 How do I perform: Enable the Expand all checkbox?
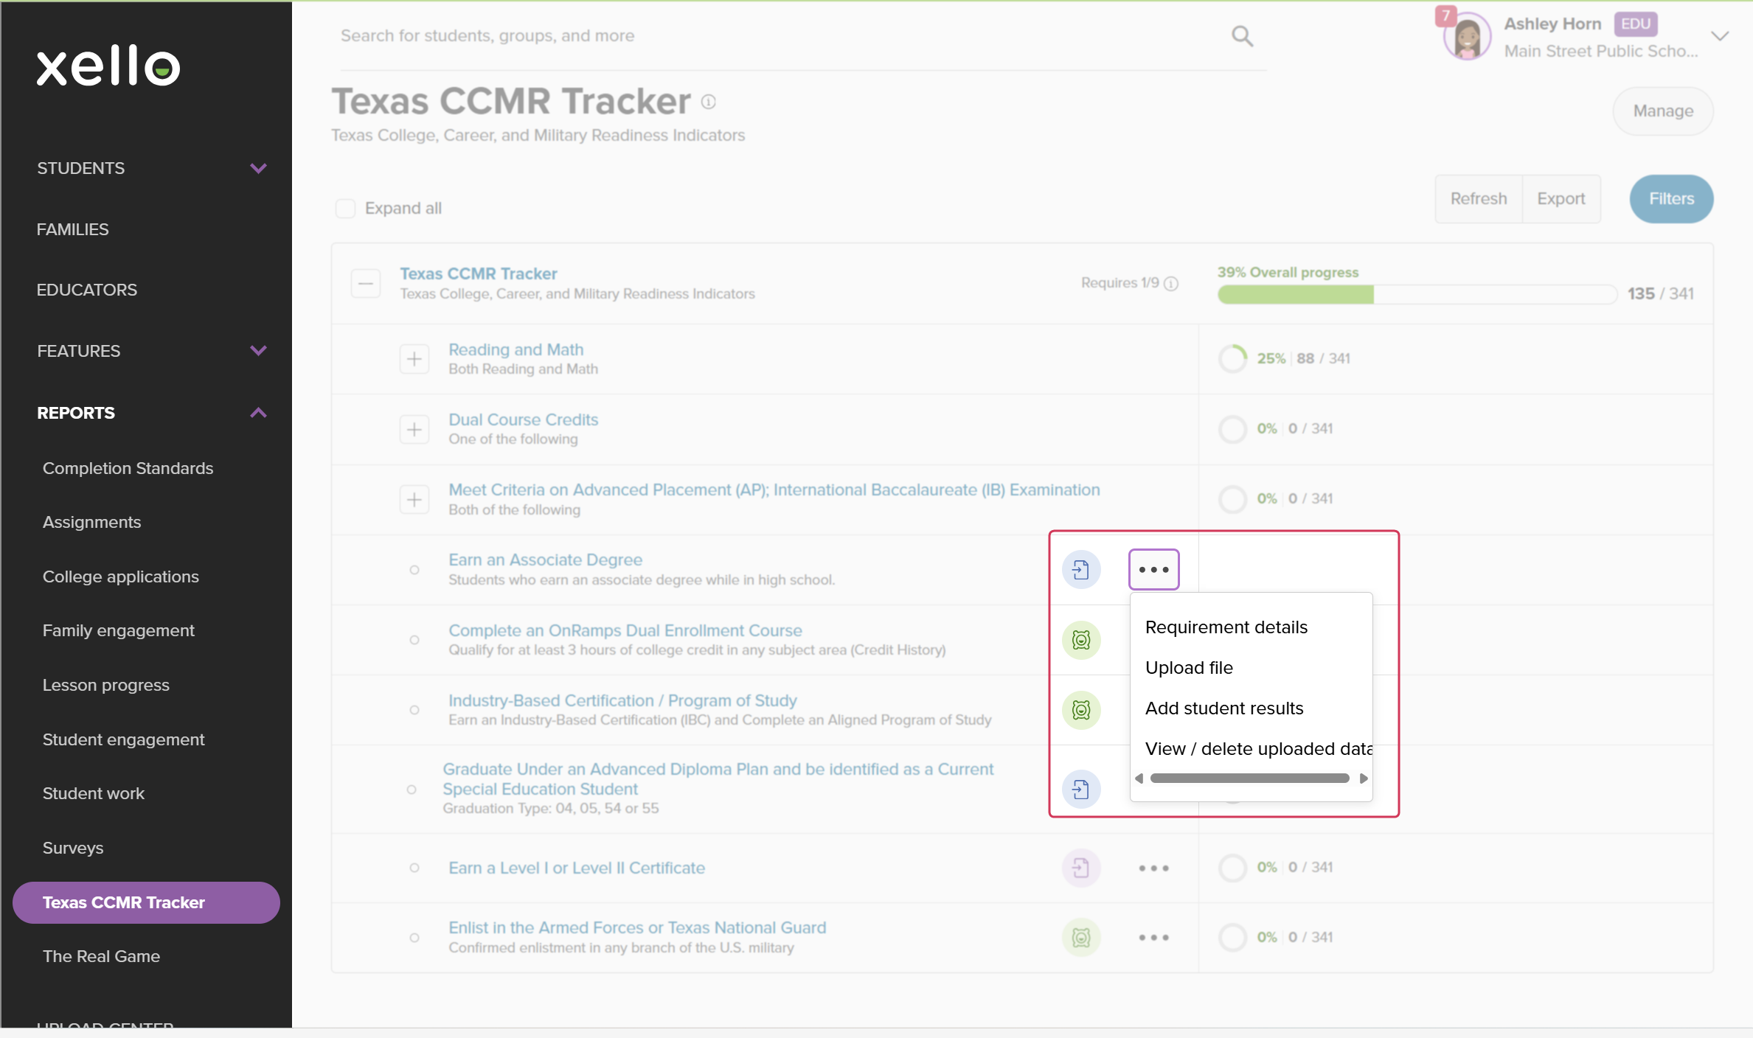click(345, 208)
